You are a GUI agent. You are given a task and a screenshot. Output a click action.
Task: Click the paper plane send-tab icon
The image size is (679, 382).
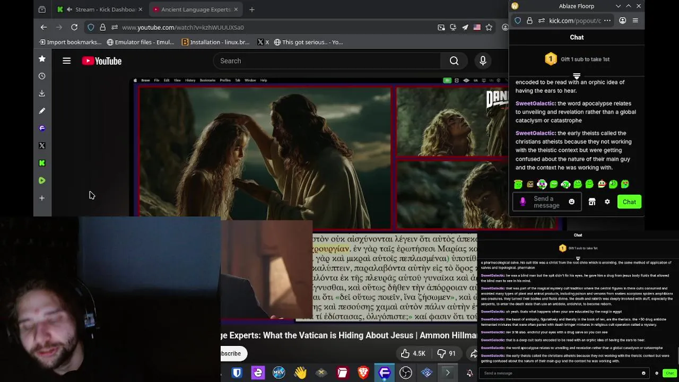(x=465, y=27)
